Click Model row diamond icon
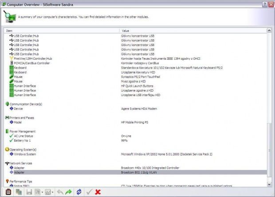Screen dimensions: 275x197 tap(12, 122)
